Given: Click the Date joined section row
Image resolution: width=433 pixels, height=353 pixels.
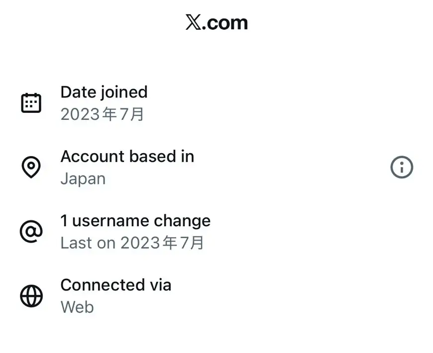Looking at the screenshot, I should coord(104,102).
